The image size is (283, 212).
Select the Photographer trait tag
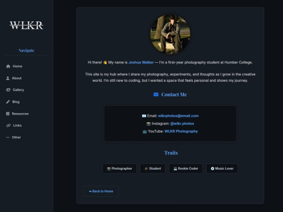[119, 169]
